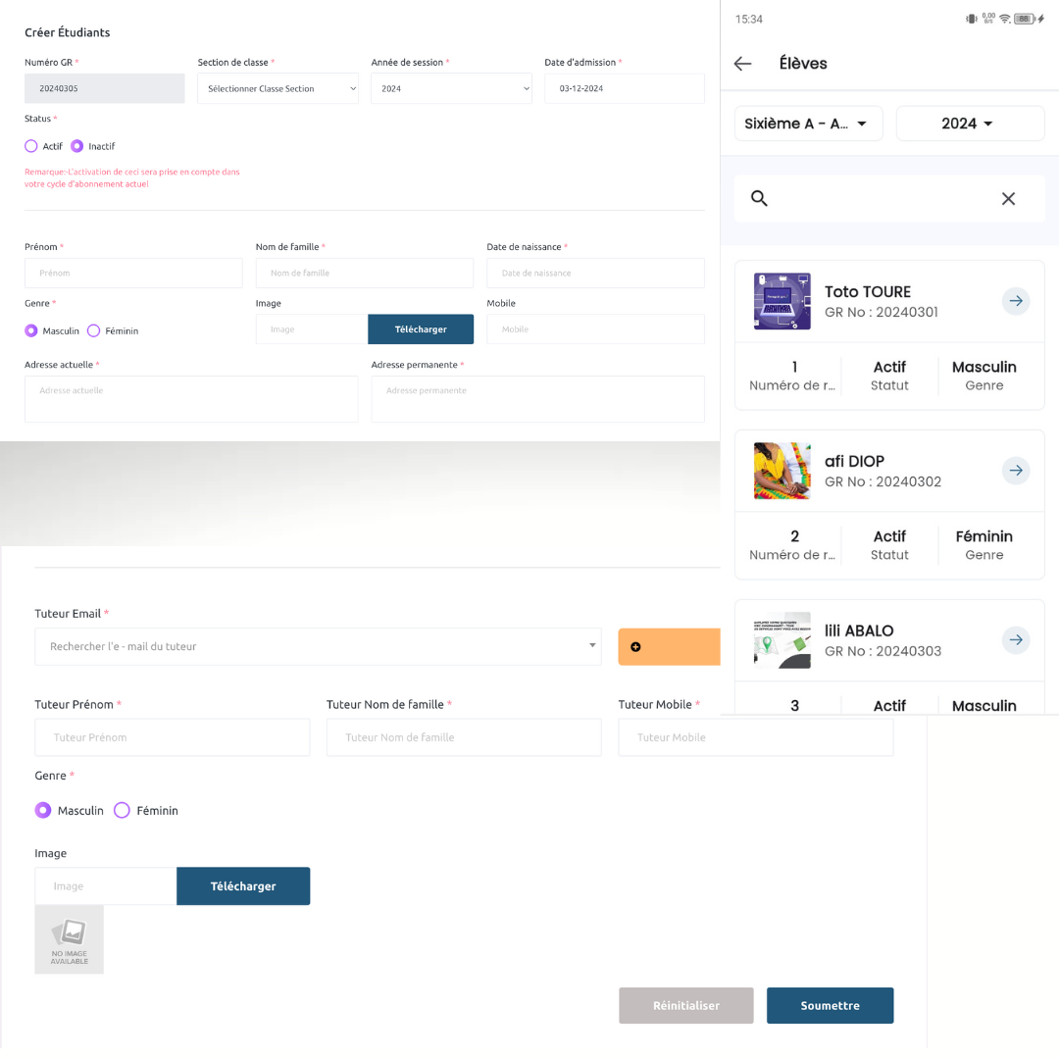The width and height of the screenshot is (1059, 1059).
Task: Expand the 2024 year selector
Action: 969,124
